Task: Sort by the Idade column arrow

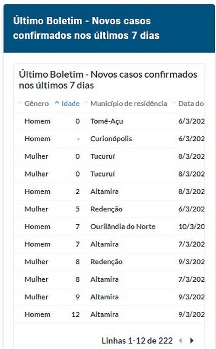Action: click(57, 103)
